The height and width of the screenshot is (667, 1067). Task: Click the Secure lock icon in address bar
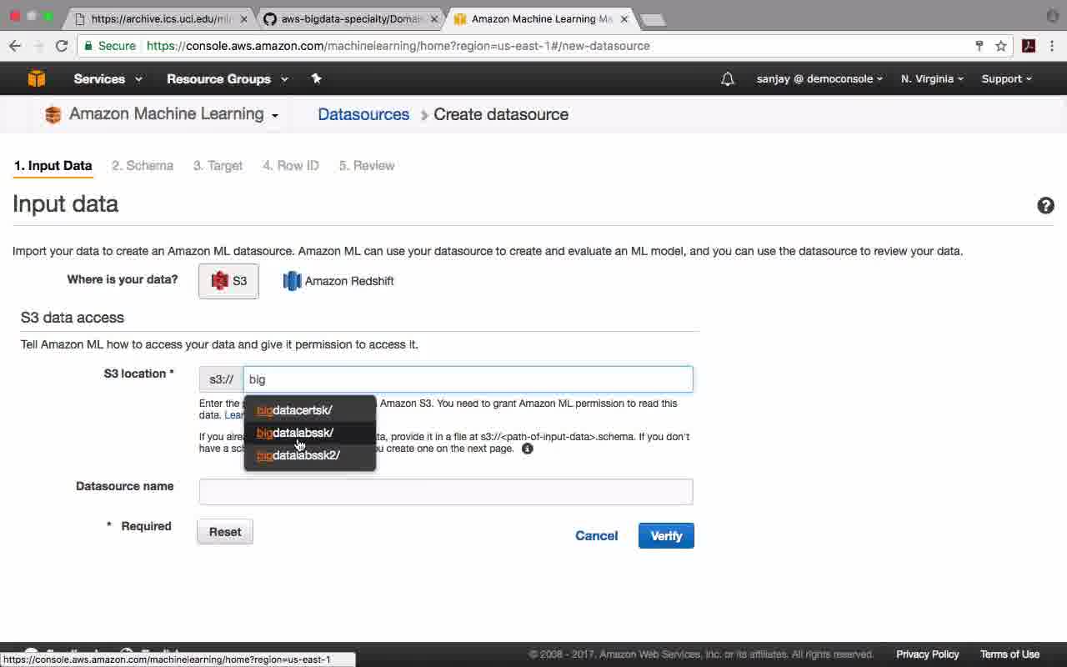pos(88,46)
